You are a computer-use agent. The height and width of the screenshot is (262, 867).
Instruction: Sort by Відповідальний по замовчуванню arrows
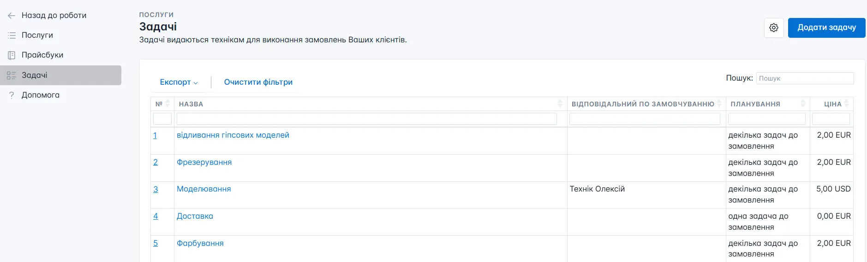(x=719, y=104)
